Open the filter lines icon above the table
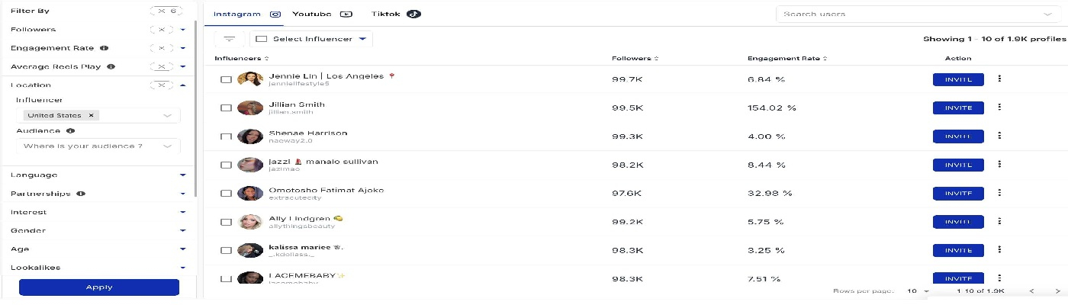The image size is (1068, 305). (229, 39)
